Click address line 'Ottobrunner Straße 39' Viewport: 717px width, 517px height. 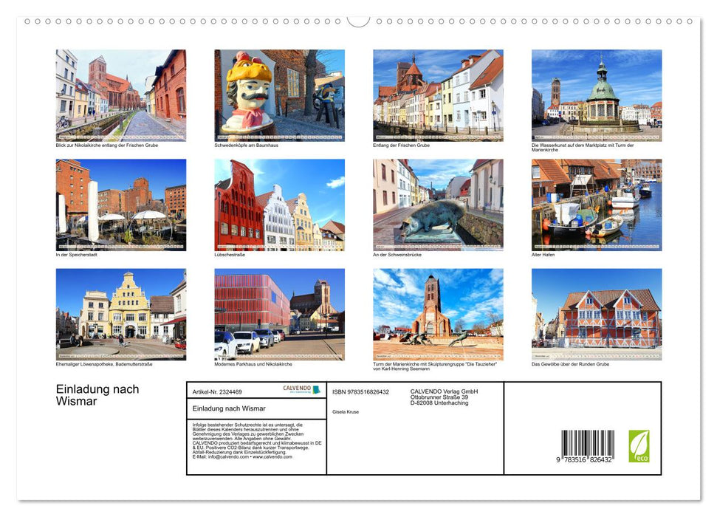point(439,397)
